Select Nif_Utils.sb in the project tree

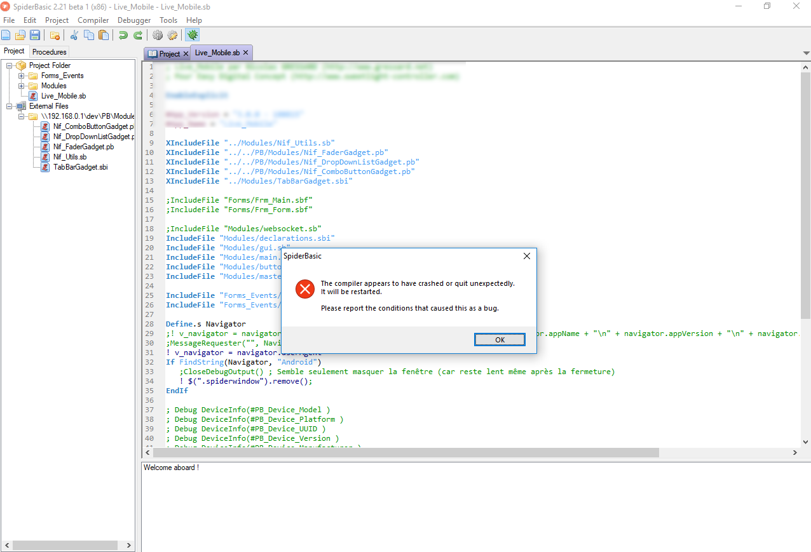70,157
